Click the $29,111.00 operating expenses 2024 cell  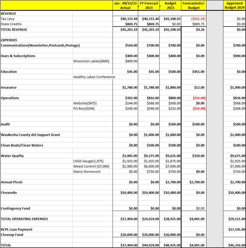[x=237, y=219]
